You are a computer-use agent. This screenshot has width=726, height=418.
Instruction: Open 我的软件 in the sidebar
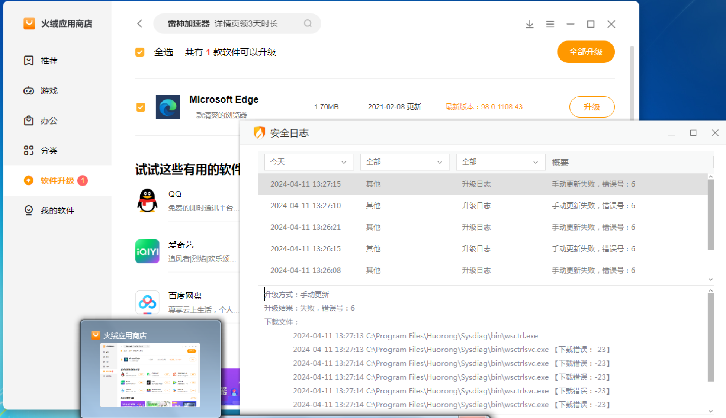click(x=58, y=210)
